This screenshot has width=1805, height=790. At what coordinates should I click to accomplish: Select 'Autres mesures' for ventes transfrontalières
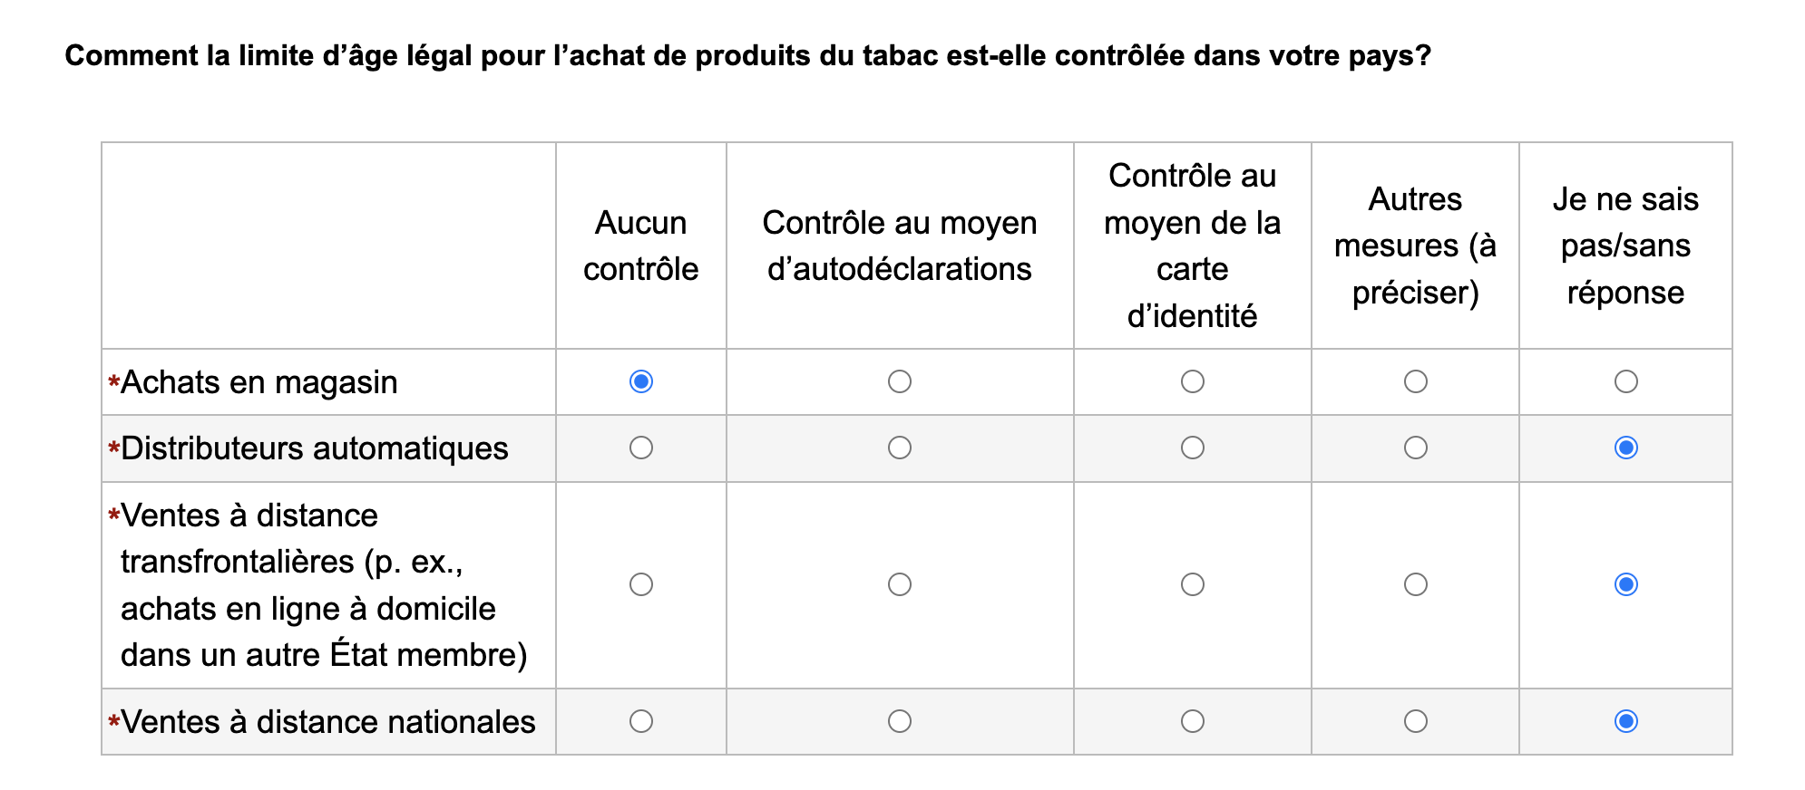[x=1416, y=584]
